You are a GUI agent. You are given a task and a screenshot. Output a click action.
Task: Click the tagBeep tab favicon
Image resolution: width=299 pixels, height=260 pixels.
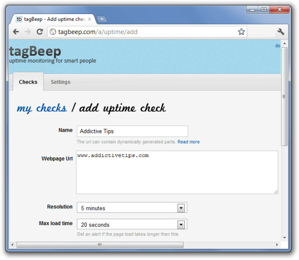click(x=19, y=19)
